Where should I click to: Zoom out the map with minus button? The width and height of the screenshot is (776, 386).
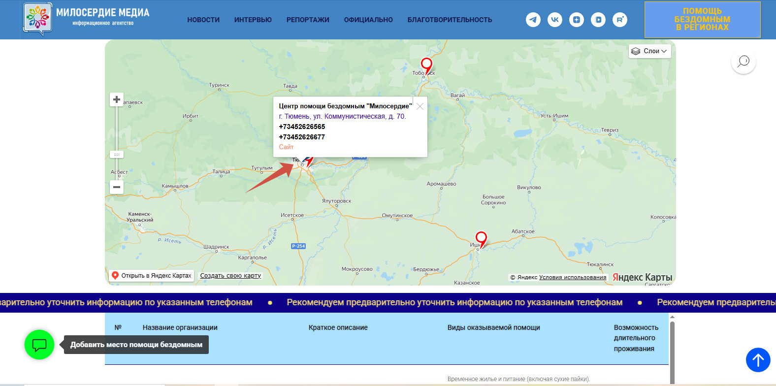(117, 187)
